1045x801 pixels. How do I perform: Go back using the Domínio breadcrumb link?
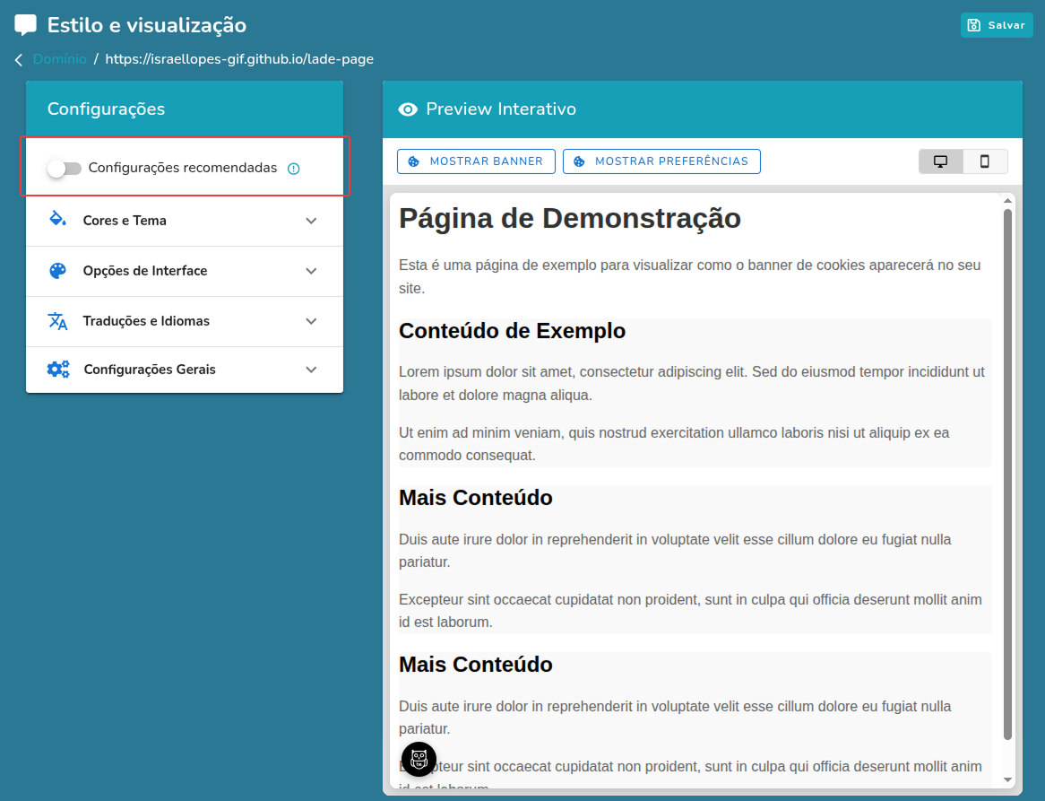[x=58, y=59]
